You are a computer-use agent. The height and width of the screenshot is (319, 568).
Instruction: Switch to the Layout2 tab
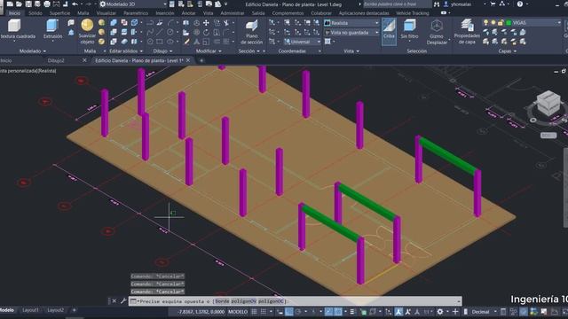(x=55, y=310)
